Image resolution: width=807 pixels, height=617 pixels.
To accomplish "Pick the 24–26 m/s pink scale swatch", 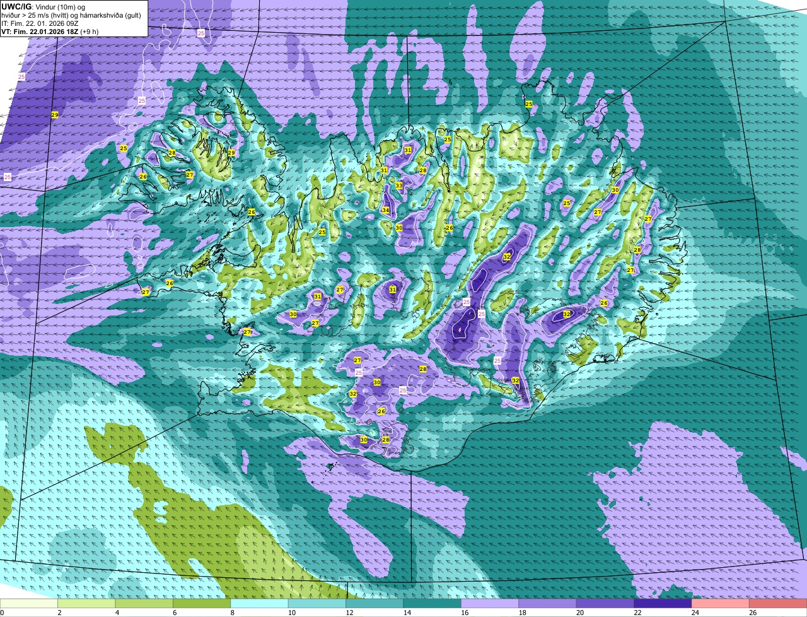I will pyautogui.click(x=721, y=603).
